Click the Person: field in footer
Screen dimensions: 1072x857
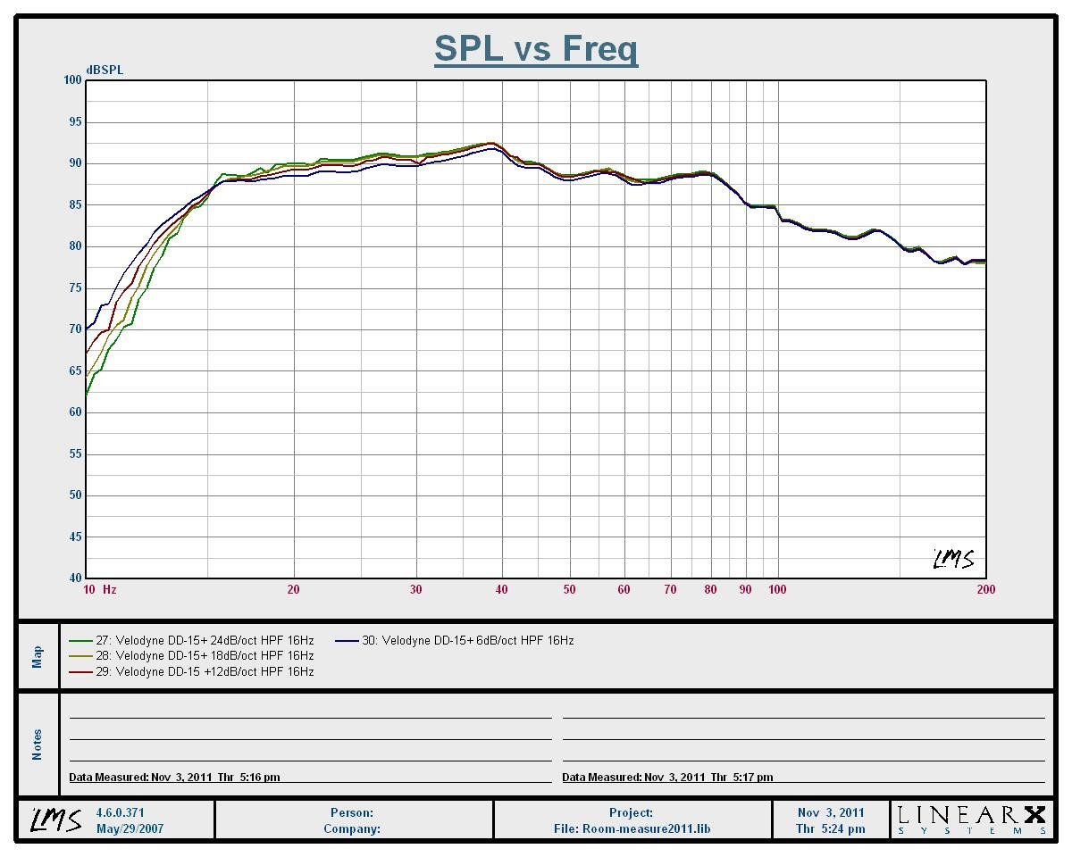click(x=352, y=812)
